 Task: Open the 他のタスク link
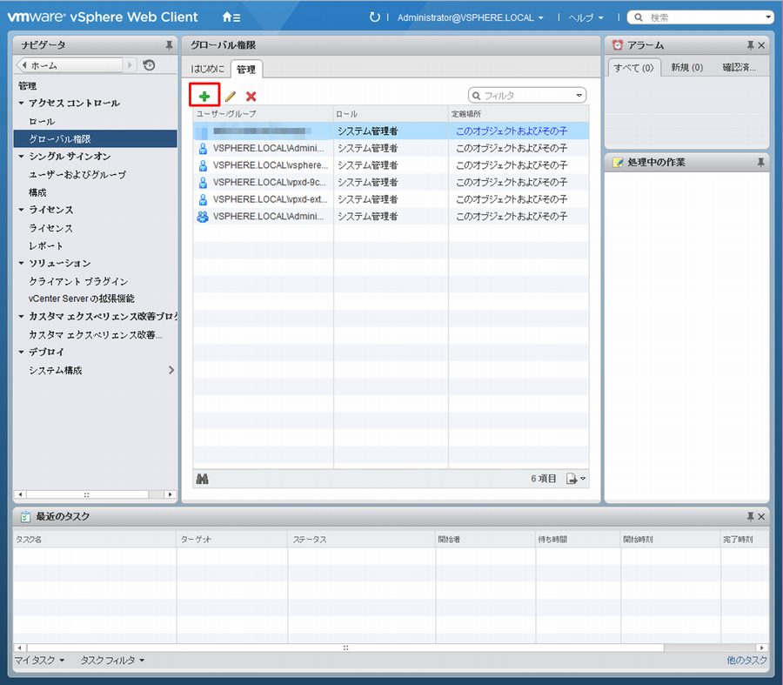click(x=746, y=661)
